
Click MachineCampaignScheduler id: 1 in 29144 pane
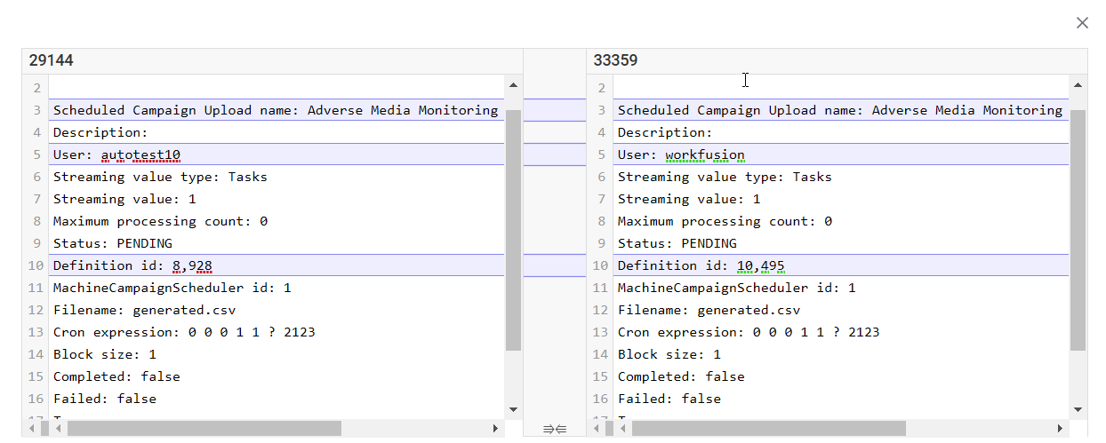pos(172,288)
